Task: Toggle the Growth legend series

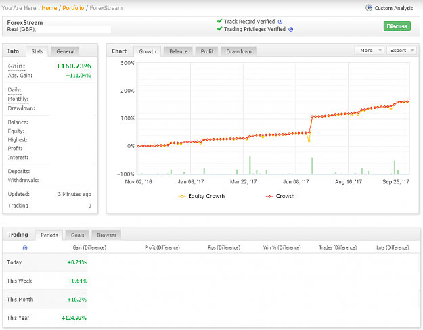Action: (280, 196)
